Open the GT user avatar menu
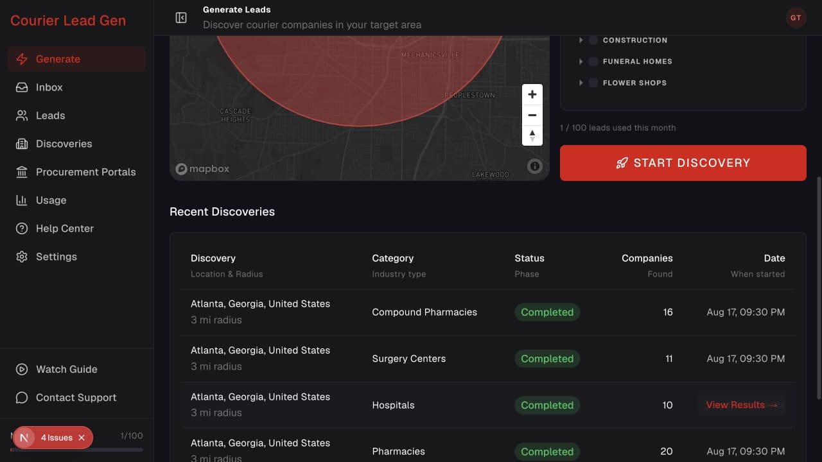The image size is (822, 462). point(796,17)
